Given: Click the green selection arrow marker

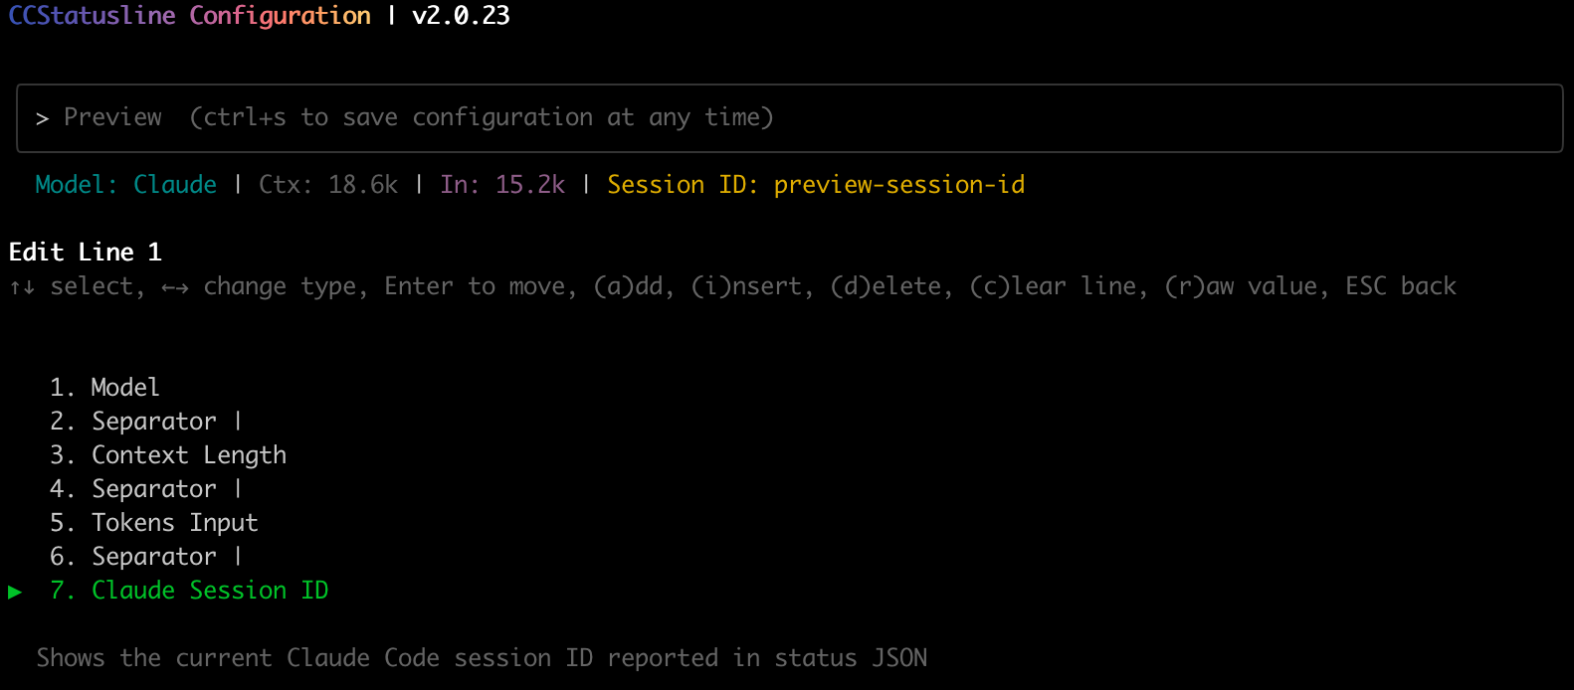Looking at the screenshot, I should pyautogui.click(x=15, y=592).
